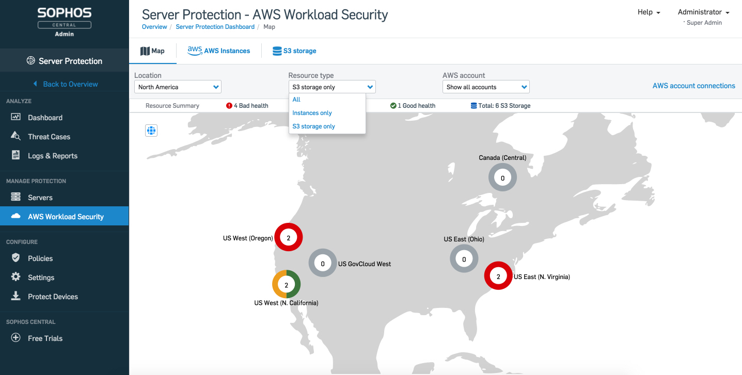Screen dimensions: 742x375
Task: Open the AWS account connections link
Action: coord(693,86)
